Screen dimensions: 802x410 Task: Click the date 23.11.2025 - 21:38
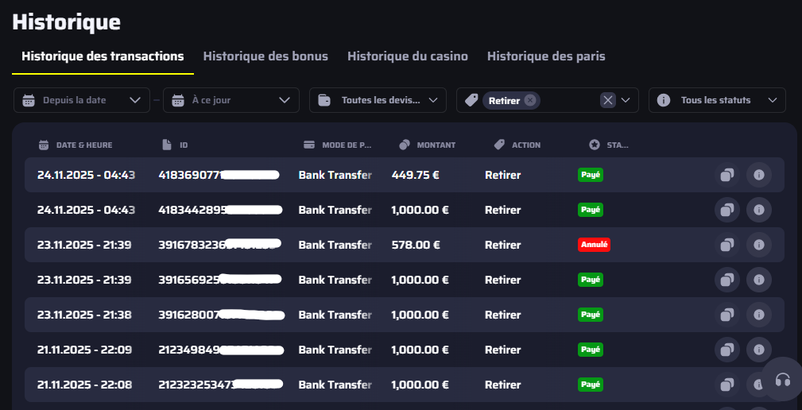(84, 315)
